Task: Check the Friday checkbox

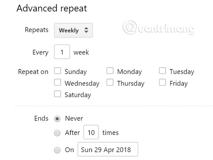Action: click(163, 82)
